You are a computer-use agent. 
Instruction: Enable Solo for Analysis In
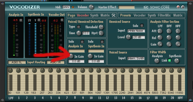pos(82,42)
